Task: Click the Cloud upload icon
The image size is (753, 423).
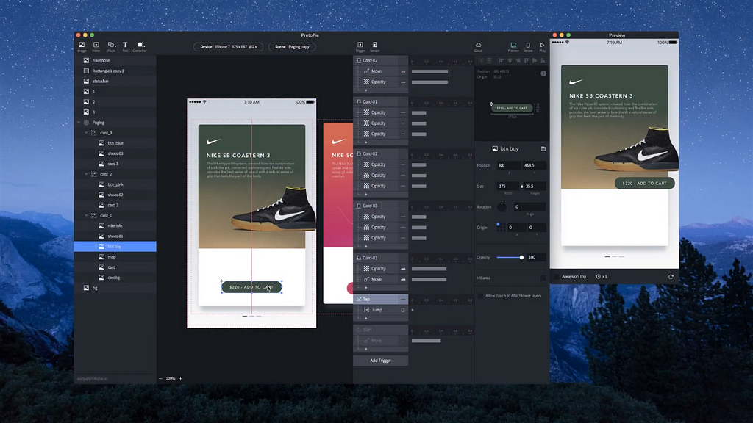Action: point(478,46)
